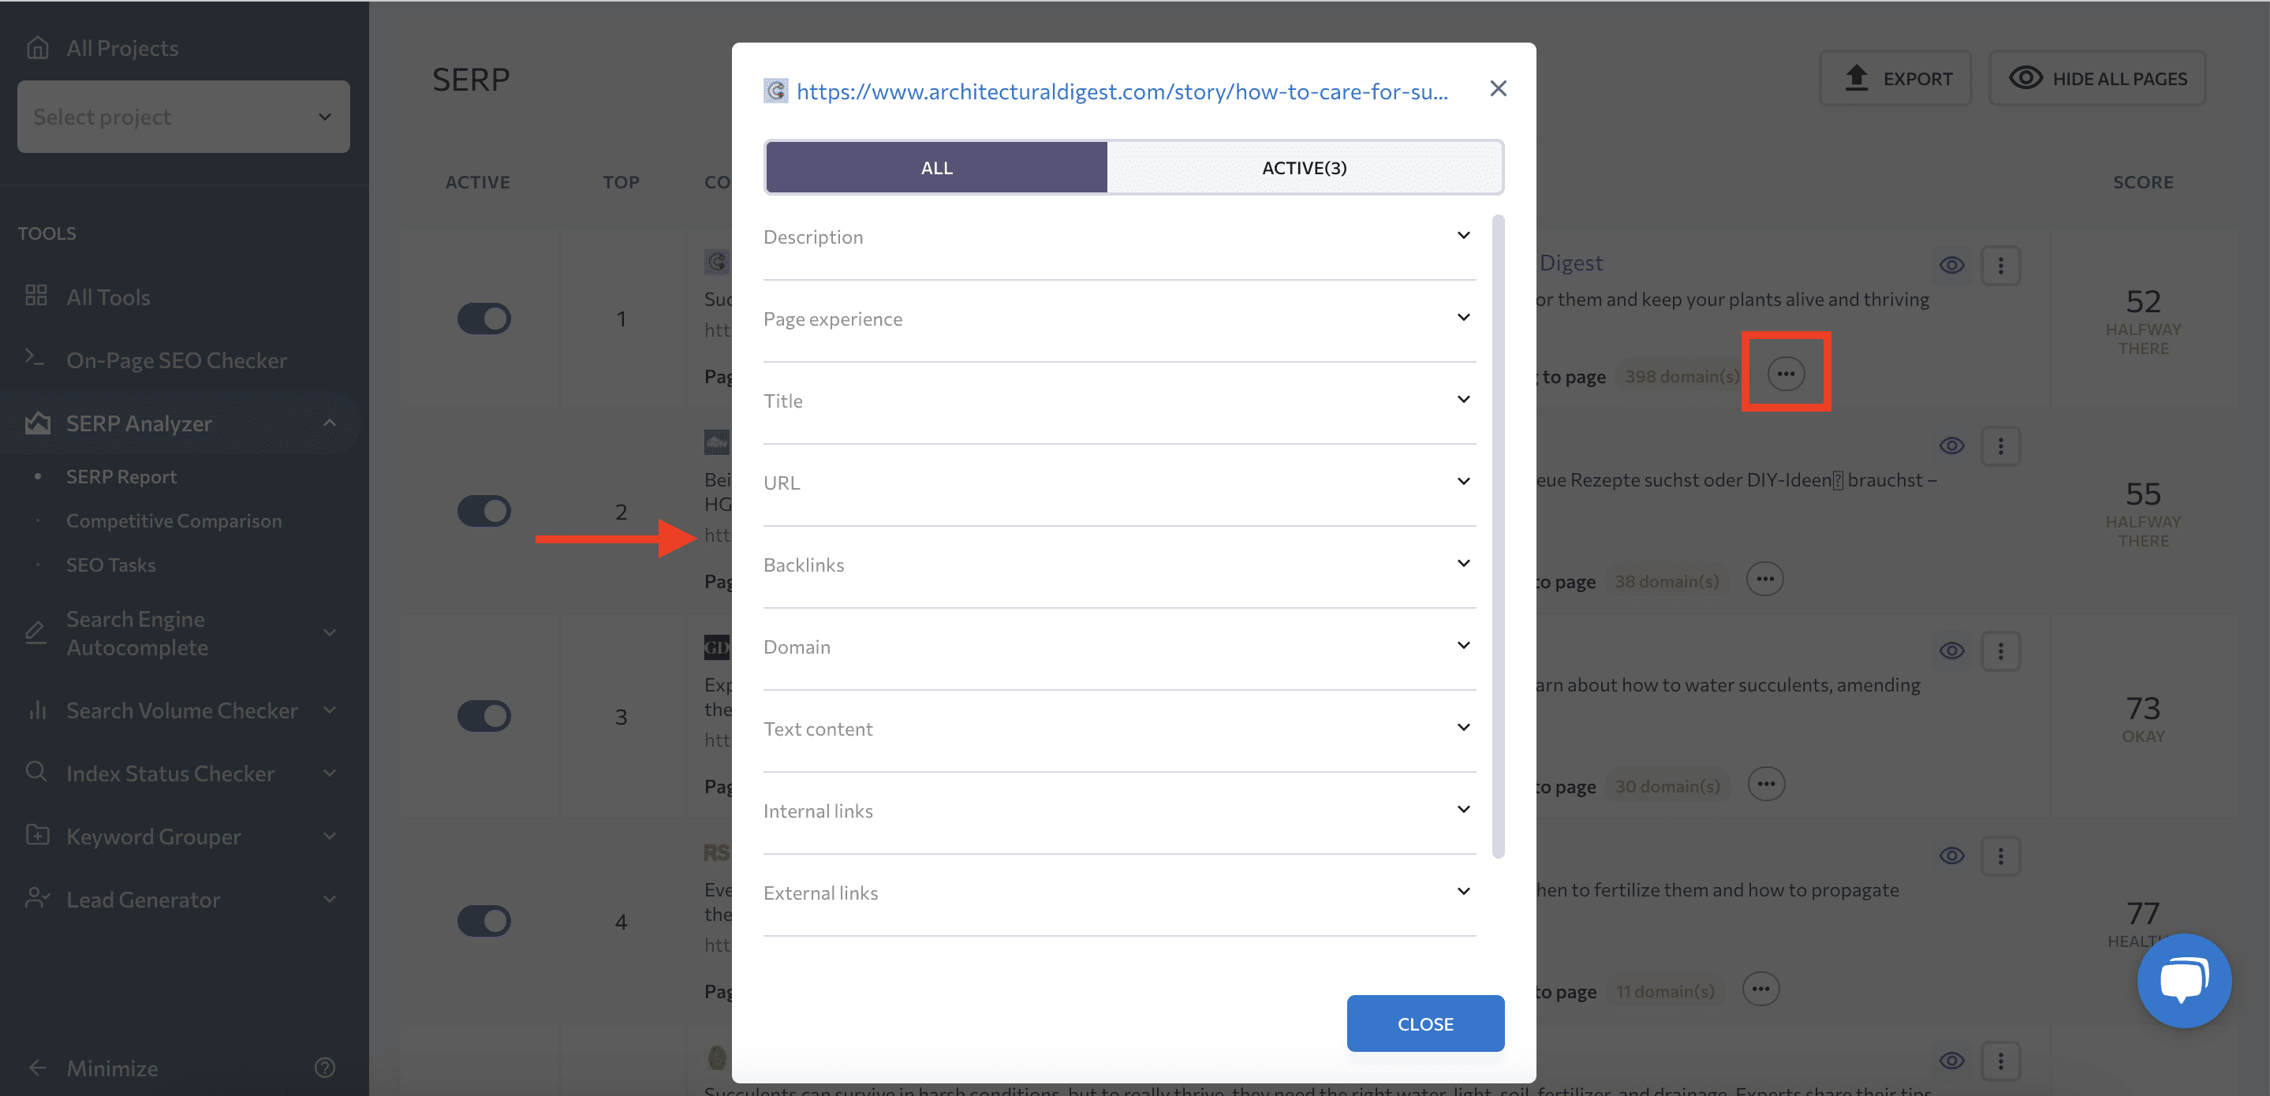Click the CLOSE button in modal

(1424, 1022)
